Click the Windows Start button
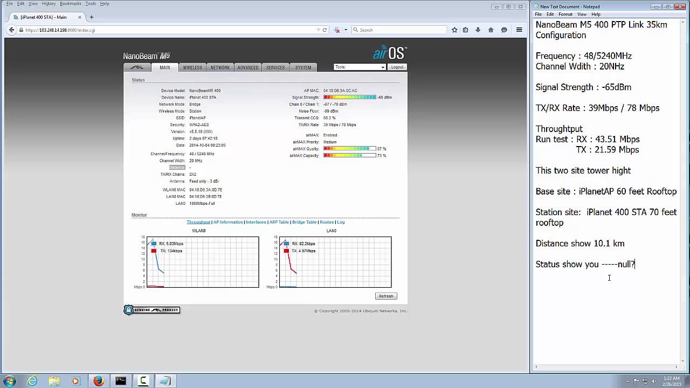690x388 pixels. 9,381
